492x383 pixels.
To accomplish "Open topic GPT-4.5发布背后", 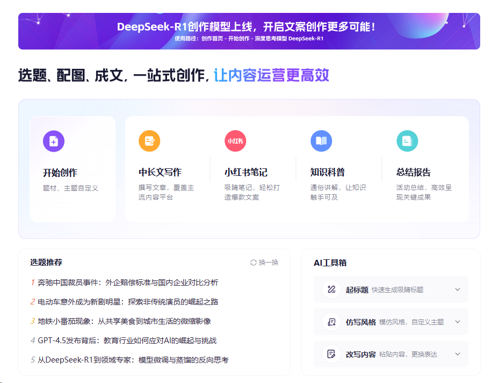I will (x=127, y=341).
